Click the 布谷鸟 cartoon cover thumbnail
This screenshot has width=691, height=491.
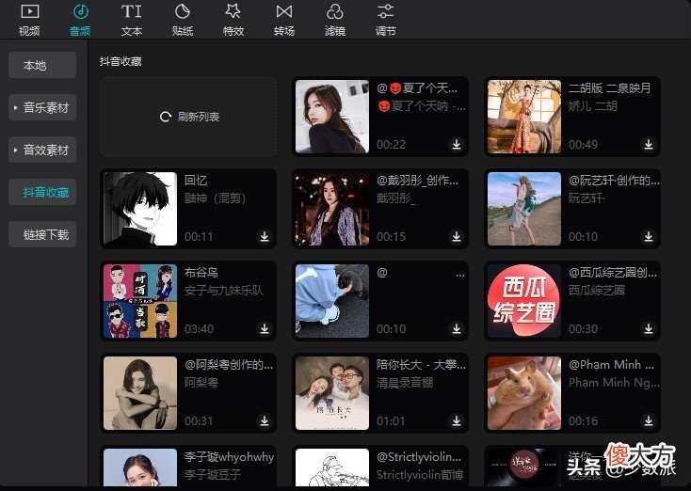tap(140, 301)
